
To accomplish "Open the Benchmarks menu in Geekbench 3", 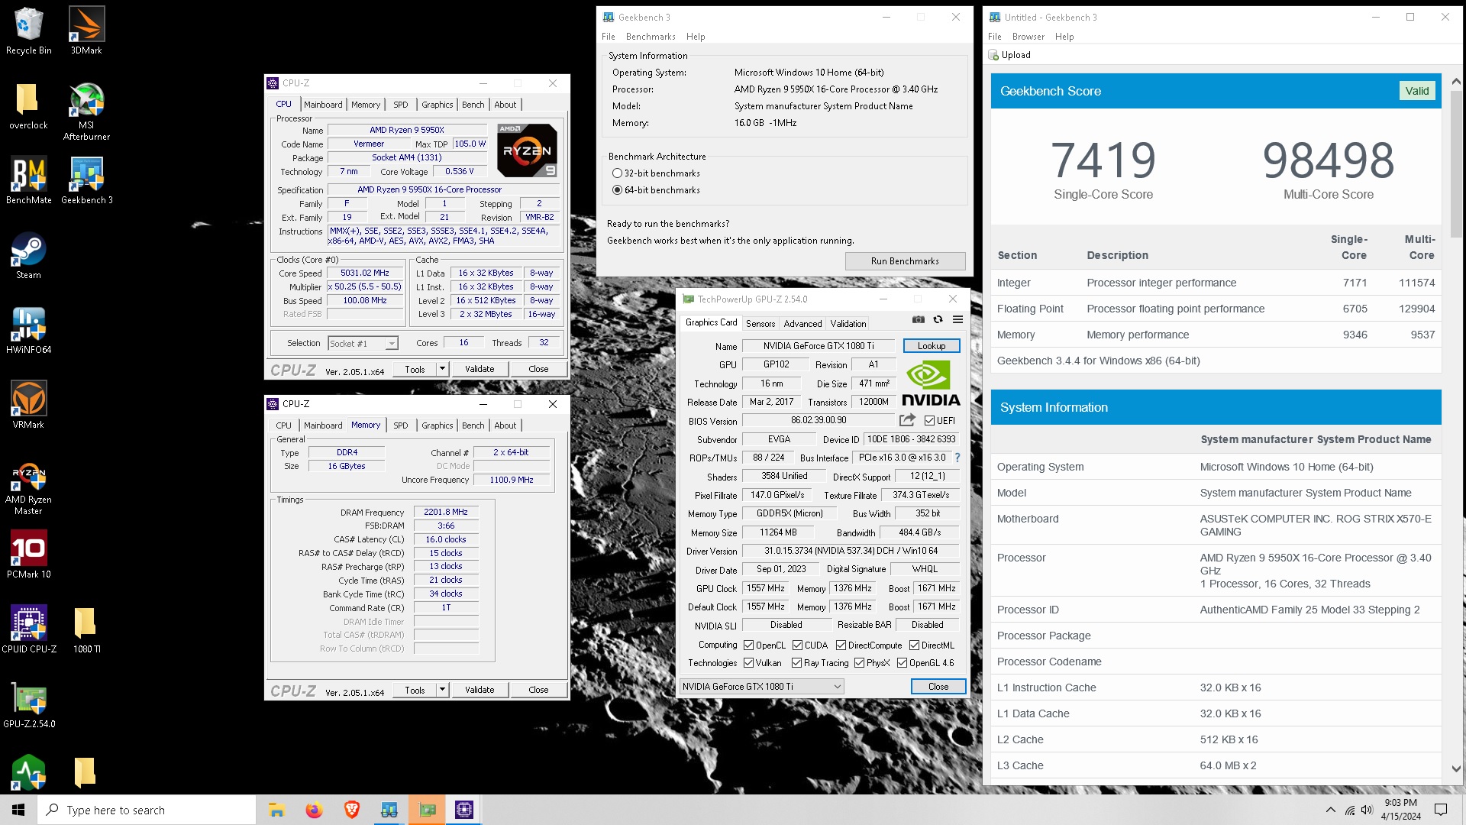I will (651, 37).
